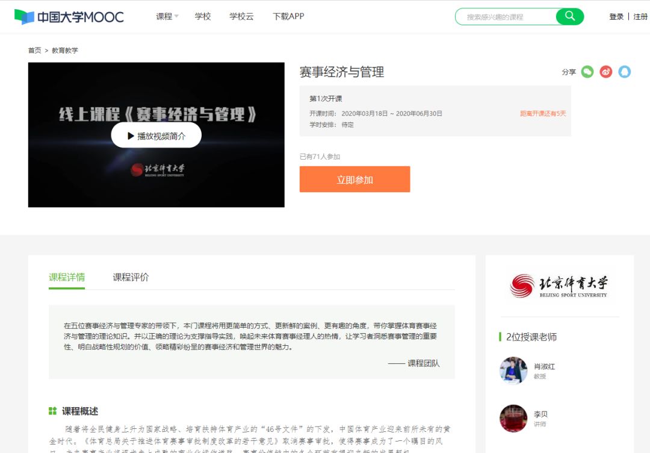The image size is (650, 453).
Task: Open 李贝 teacher avatar
Action: (x=513, y=419)
